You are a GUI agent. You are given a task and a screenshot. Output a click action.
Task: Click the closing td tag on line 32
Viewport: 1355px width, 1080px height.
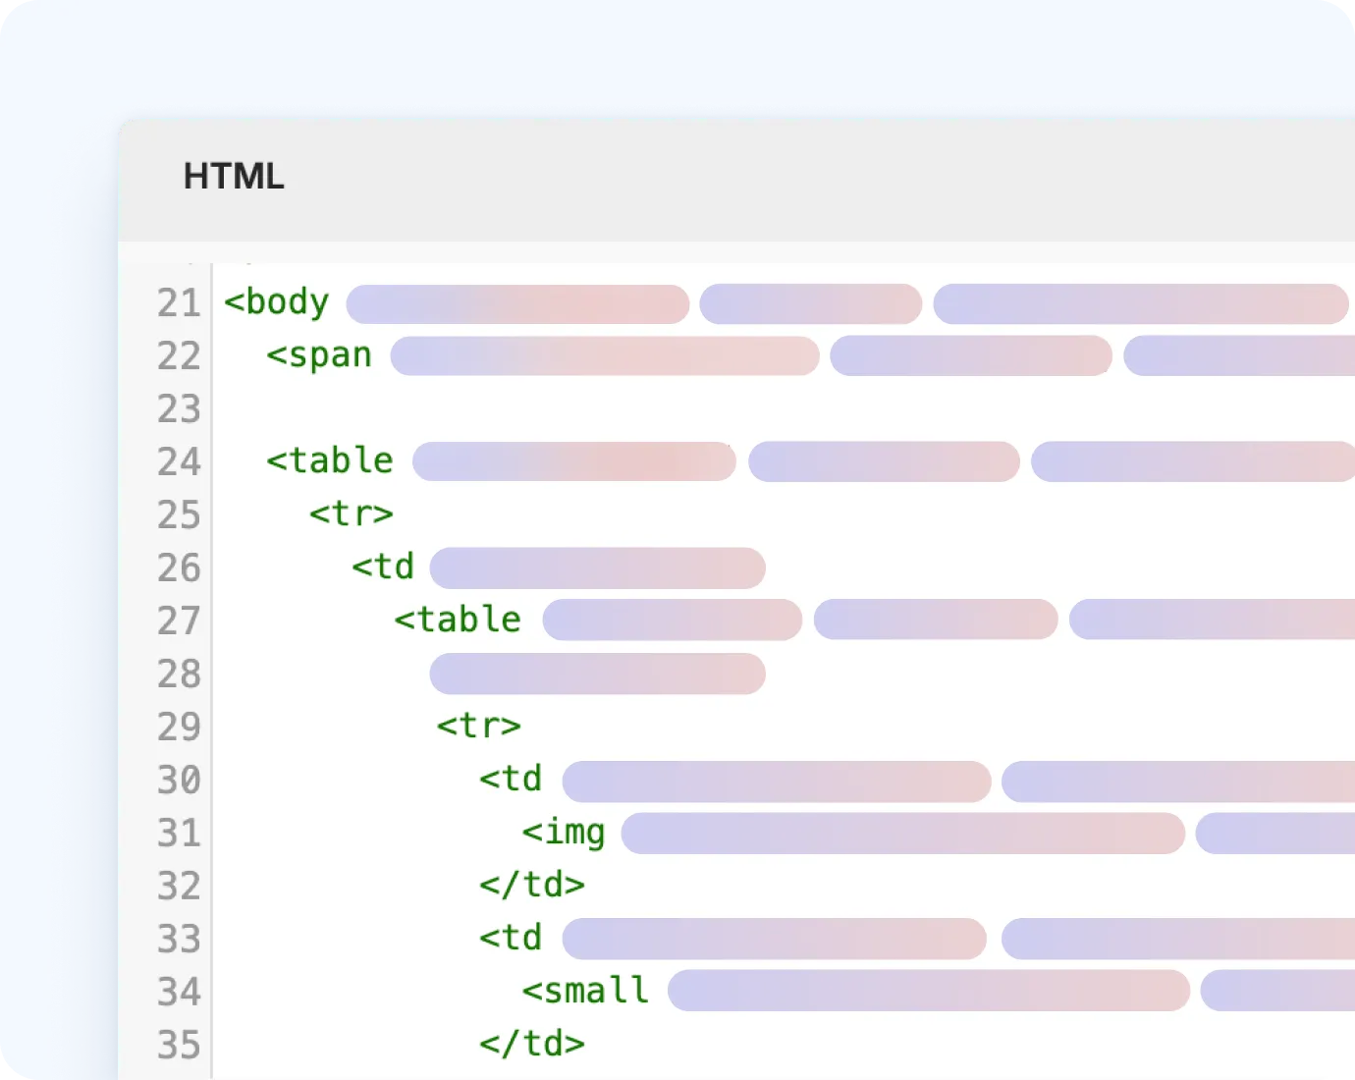coord(531,885)
